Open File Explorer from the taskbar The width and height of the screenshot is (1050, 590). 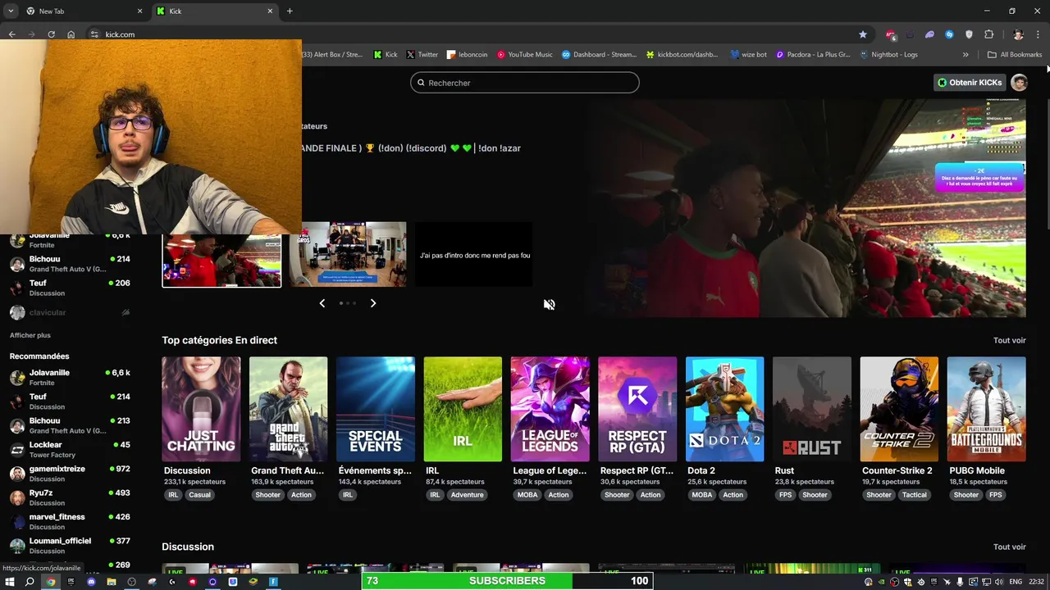click(112, 582)
